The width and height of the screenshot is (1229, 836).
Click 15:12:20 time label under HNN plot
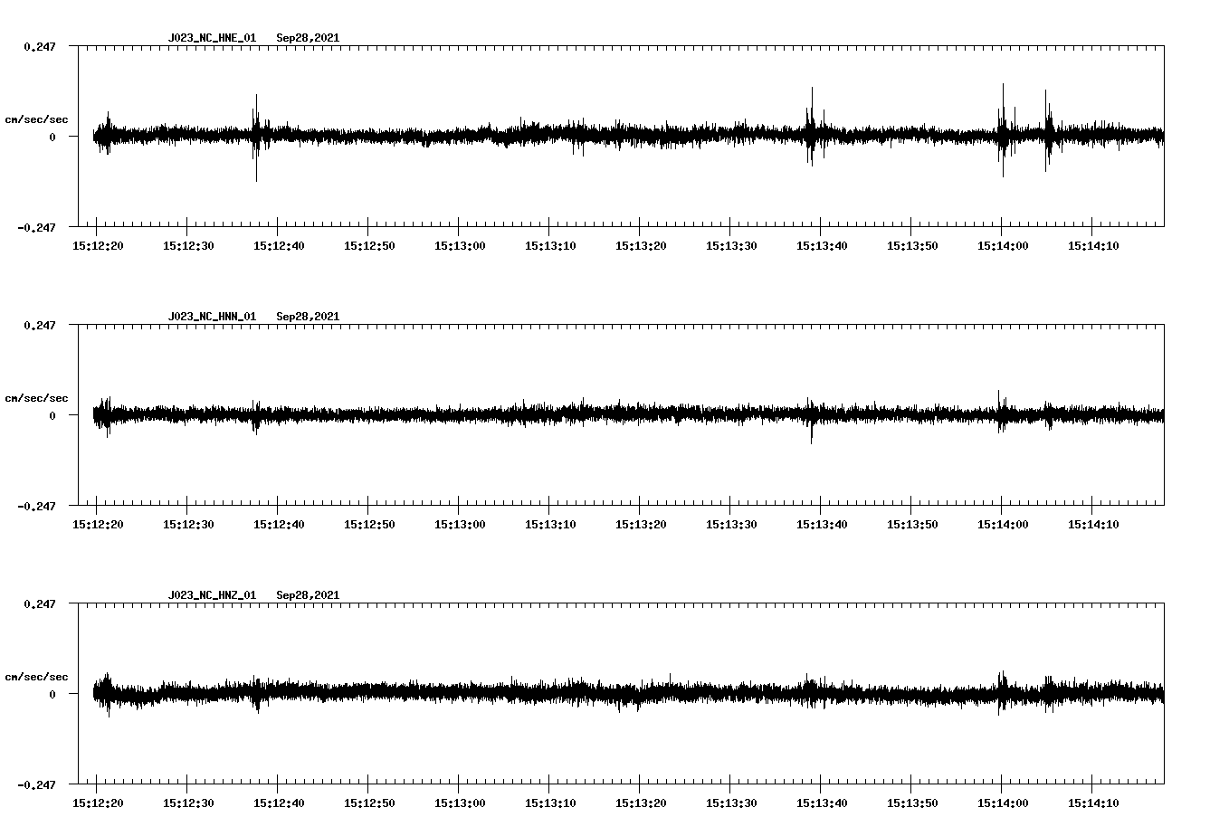click(98, 525)
